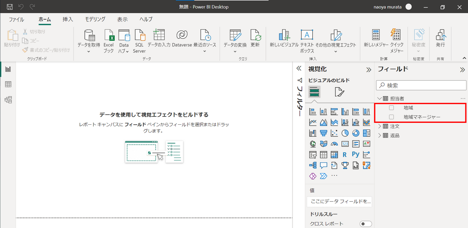Open the ファイル menu

[x=16, y=20]
